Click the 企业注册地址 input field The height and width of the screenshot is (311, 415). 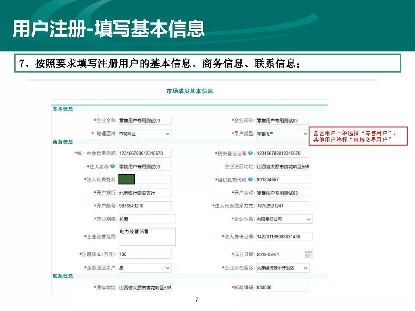coord(282,167)
